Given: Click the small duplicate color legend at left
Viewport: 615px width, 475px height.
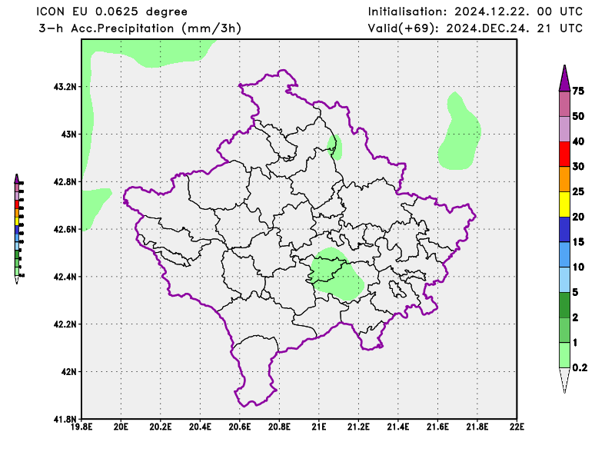Looking at the screenshot, I should pos(18,229).
